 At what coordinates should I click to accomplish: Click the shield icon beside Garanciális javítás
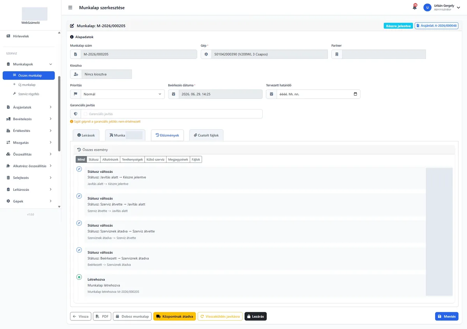point(75,114)
